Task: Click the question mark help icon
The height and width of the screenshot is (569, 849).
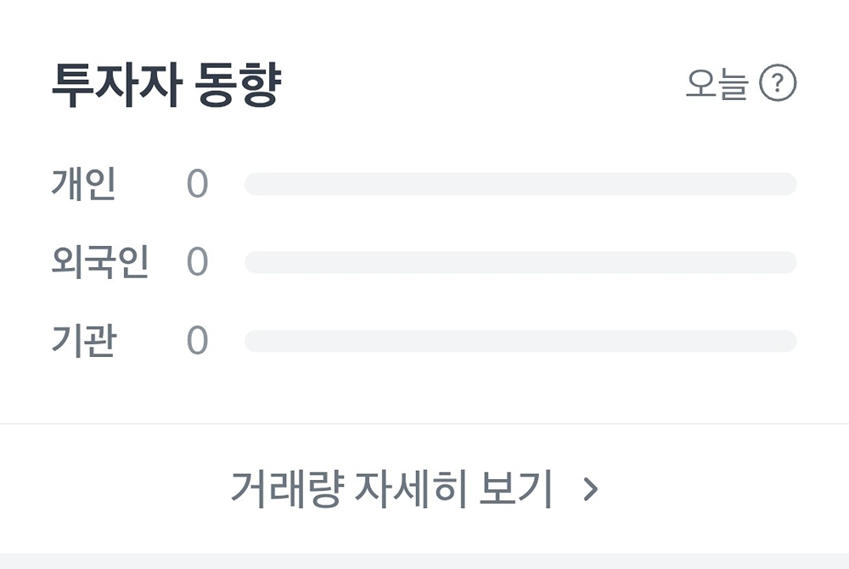Action: coord(778,85)
